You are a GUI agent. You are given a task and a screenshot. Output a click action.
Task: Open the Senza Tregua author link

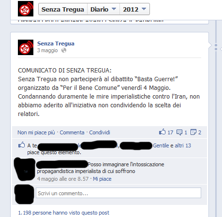[56, 43]
